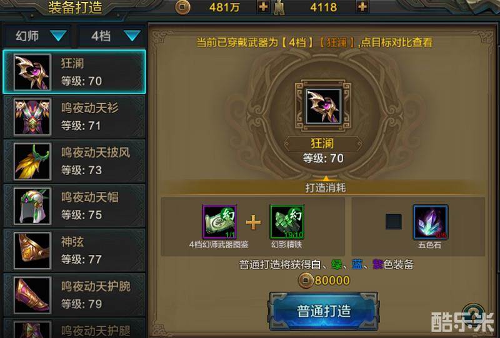Collapse the 打造消耗 section arrow
The height and width of the screenshot is (338, 500).
[x=326, y=178]
